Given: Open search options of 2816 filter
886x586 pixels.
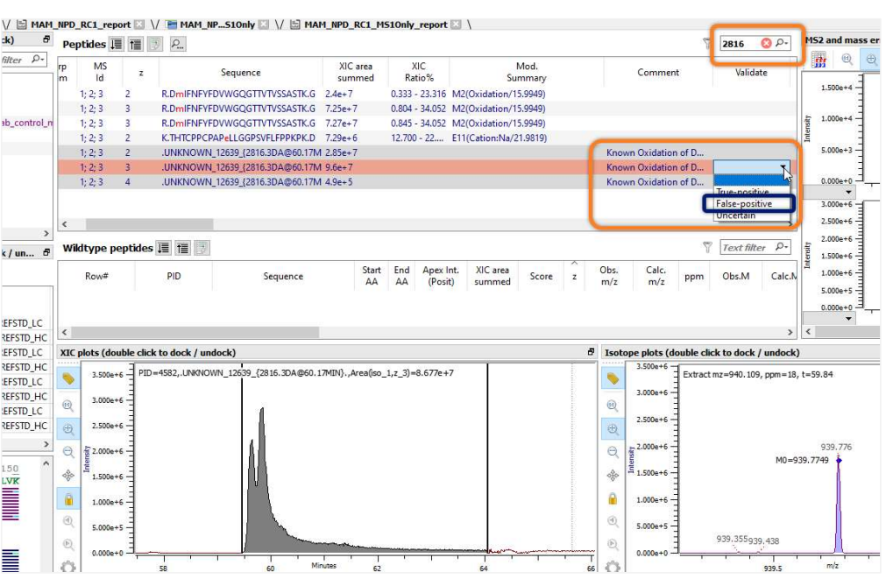Looking at the screenshot, I should click(782, 44).
